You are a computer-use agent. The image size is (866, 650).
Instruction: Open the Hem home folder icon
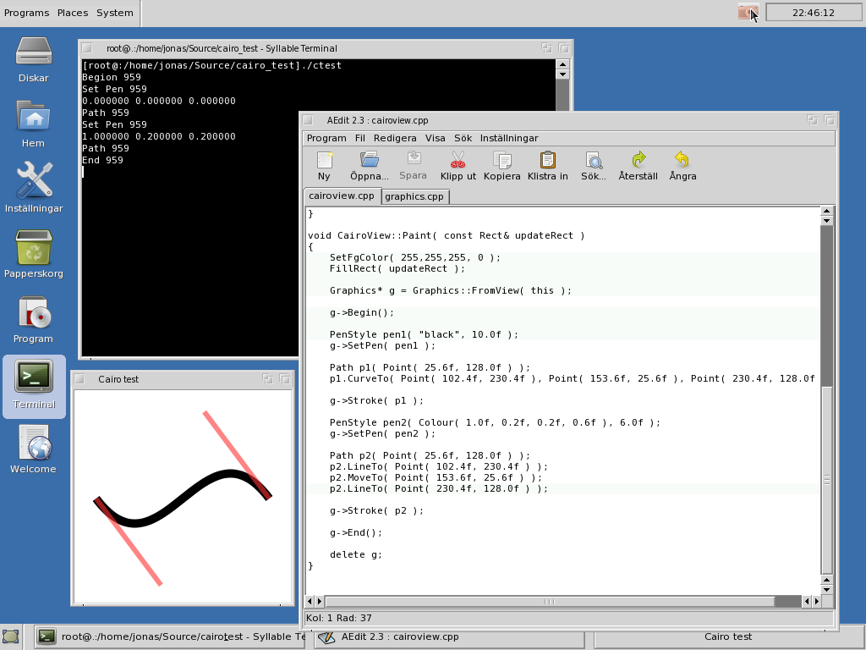pyautogui.click(x=34, y=117)
